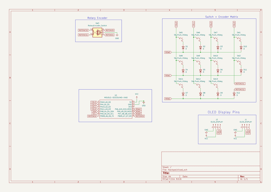This screenshot has height=192, width=271.
Task: Select the SW3 rotary encoder symbol
Action: [x=97, y=32]
